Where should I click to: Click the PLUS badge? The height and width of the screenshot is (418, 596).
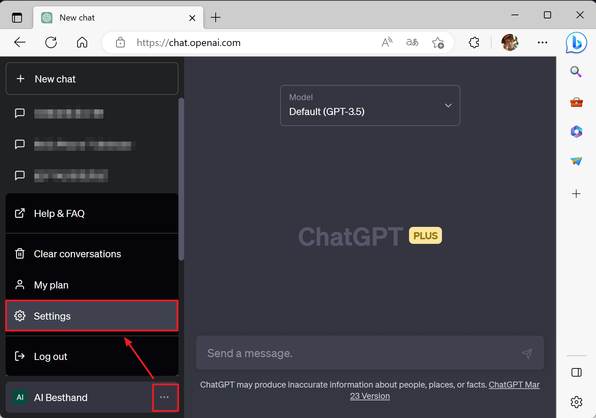tap(425, 235)
